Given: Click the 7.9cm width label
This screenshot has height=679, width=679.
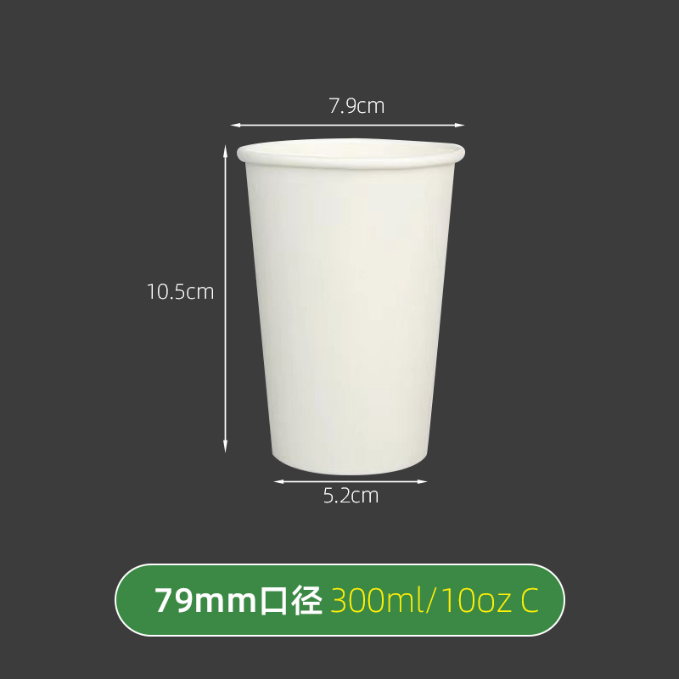Looking at the screenshot, I should (356, 106).
